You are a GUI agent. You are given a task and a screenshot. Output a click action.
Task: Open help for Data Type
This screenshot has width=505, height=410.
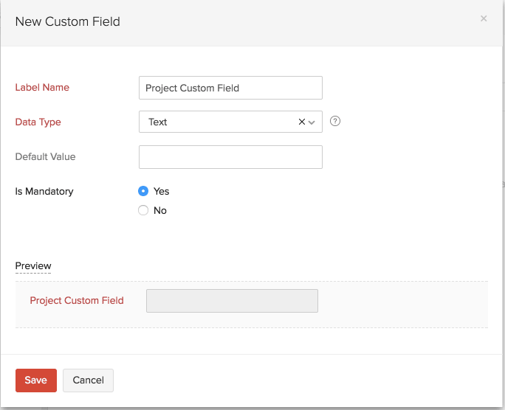(x=335, y=122)
